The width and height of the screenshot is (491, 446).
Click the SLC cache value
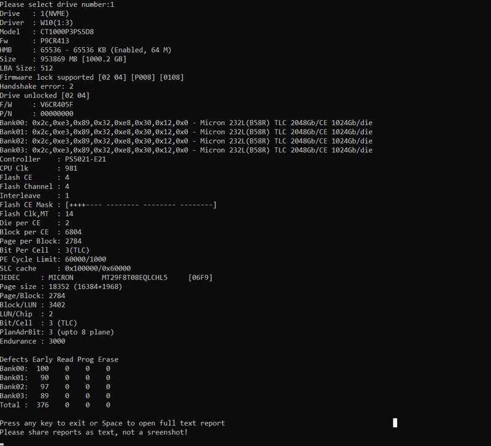click(98, 269)
